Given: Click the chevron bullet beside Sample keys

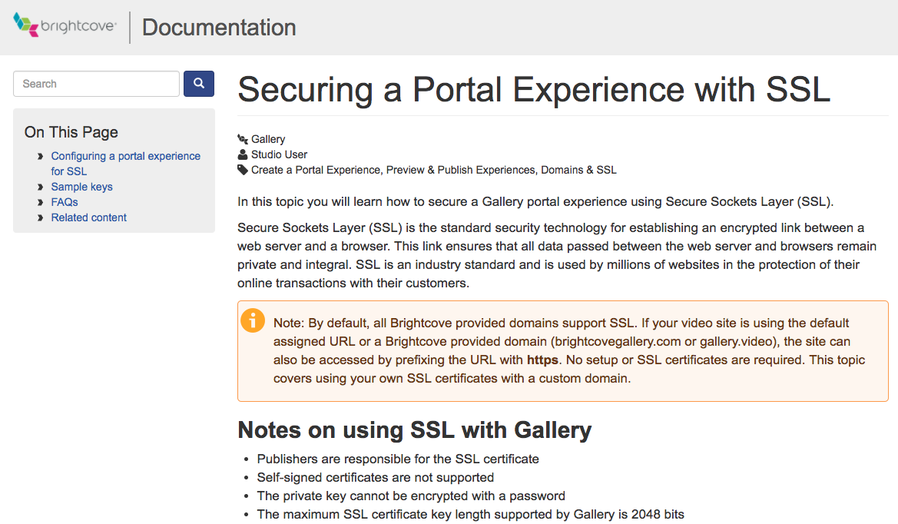Looking at the screenshot, I should click(x=40, y=187).
